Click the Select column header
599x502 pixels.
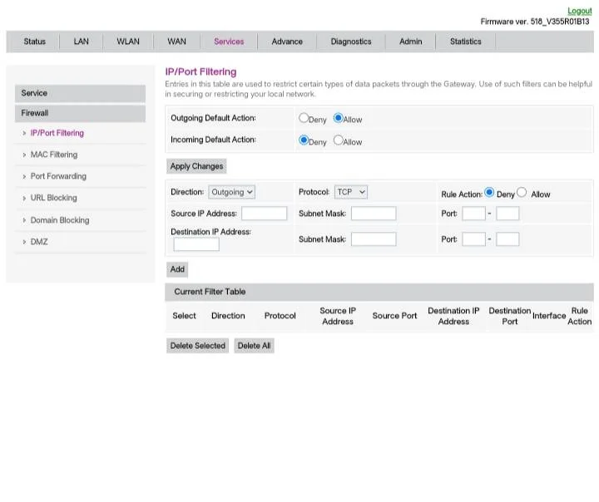click(x=184, y=316)
